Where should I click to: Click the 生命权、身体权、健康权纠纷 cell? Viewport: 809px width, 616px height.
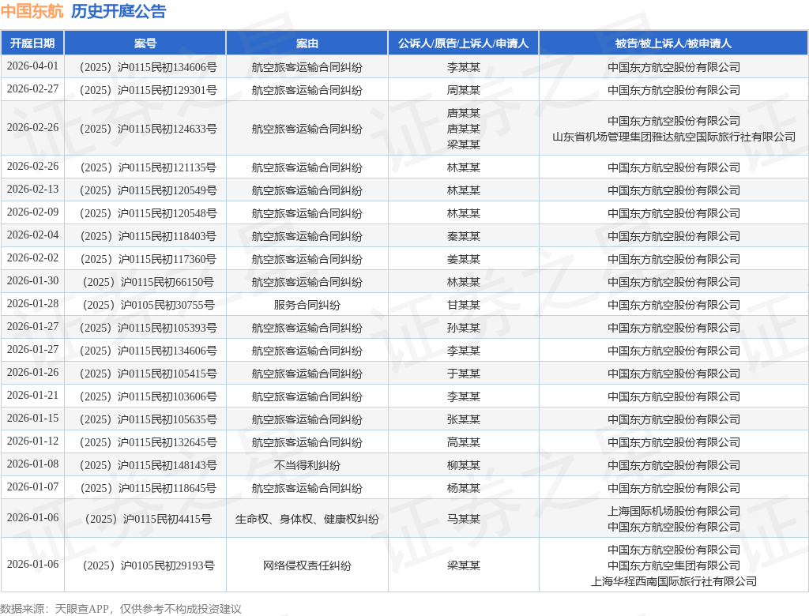(x=307, y=519)
